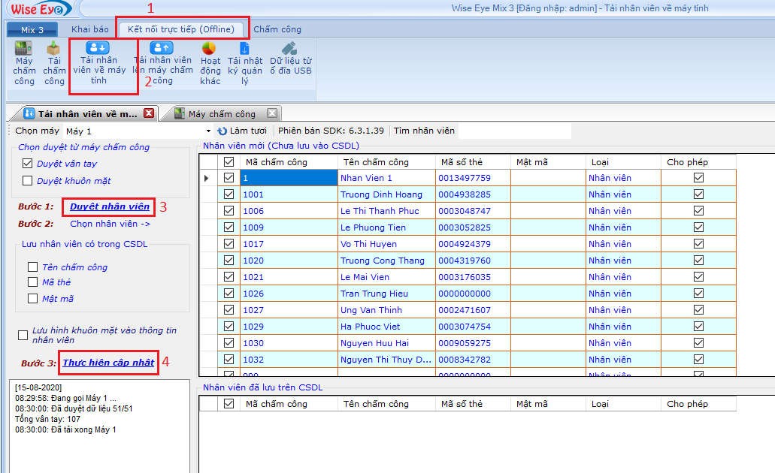Viewport: 775px width, 473px height.
Task: Click the row indicator arrow for Nhan Vien 1
Action: (x=207, y=178)
